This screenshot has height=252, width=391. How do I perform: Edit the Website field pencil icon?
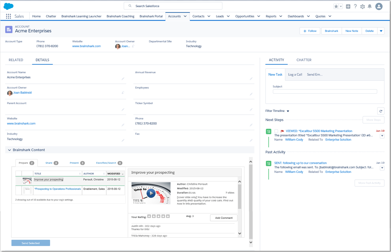[x=123, y=125]
